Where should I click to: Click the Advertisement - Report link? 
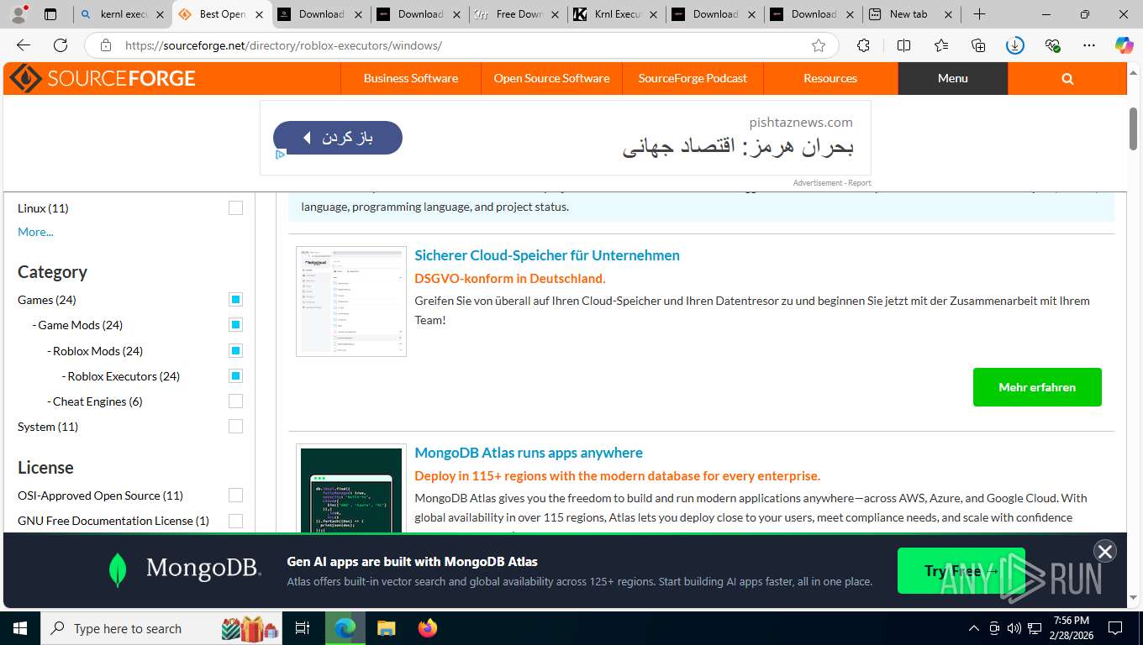coord(832,183)
